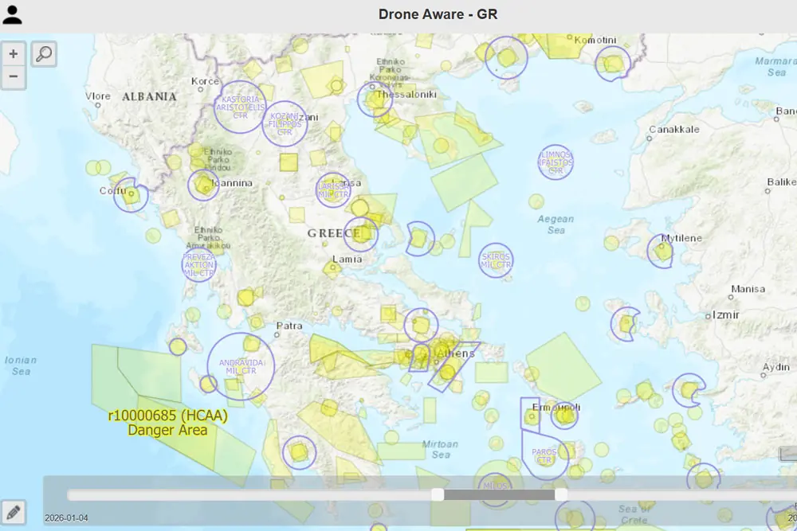797x531 pixels.
Task: Open the map search magnifier tool
Action: tap(44, 54)
